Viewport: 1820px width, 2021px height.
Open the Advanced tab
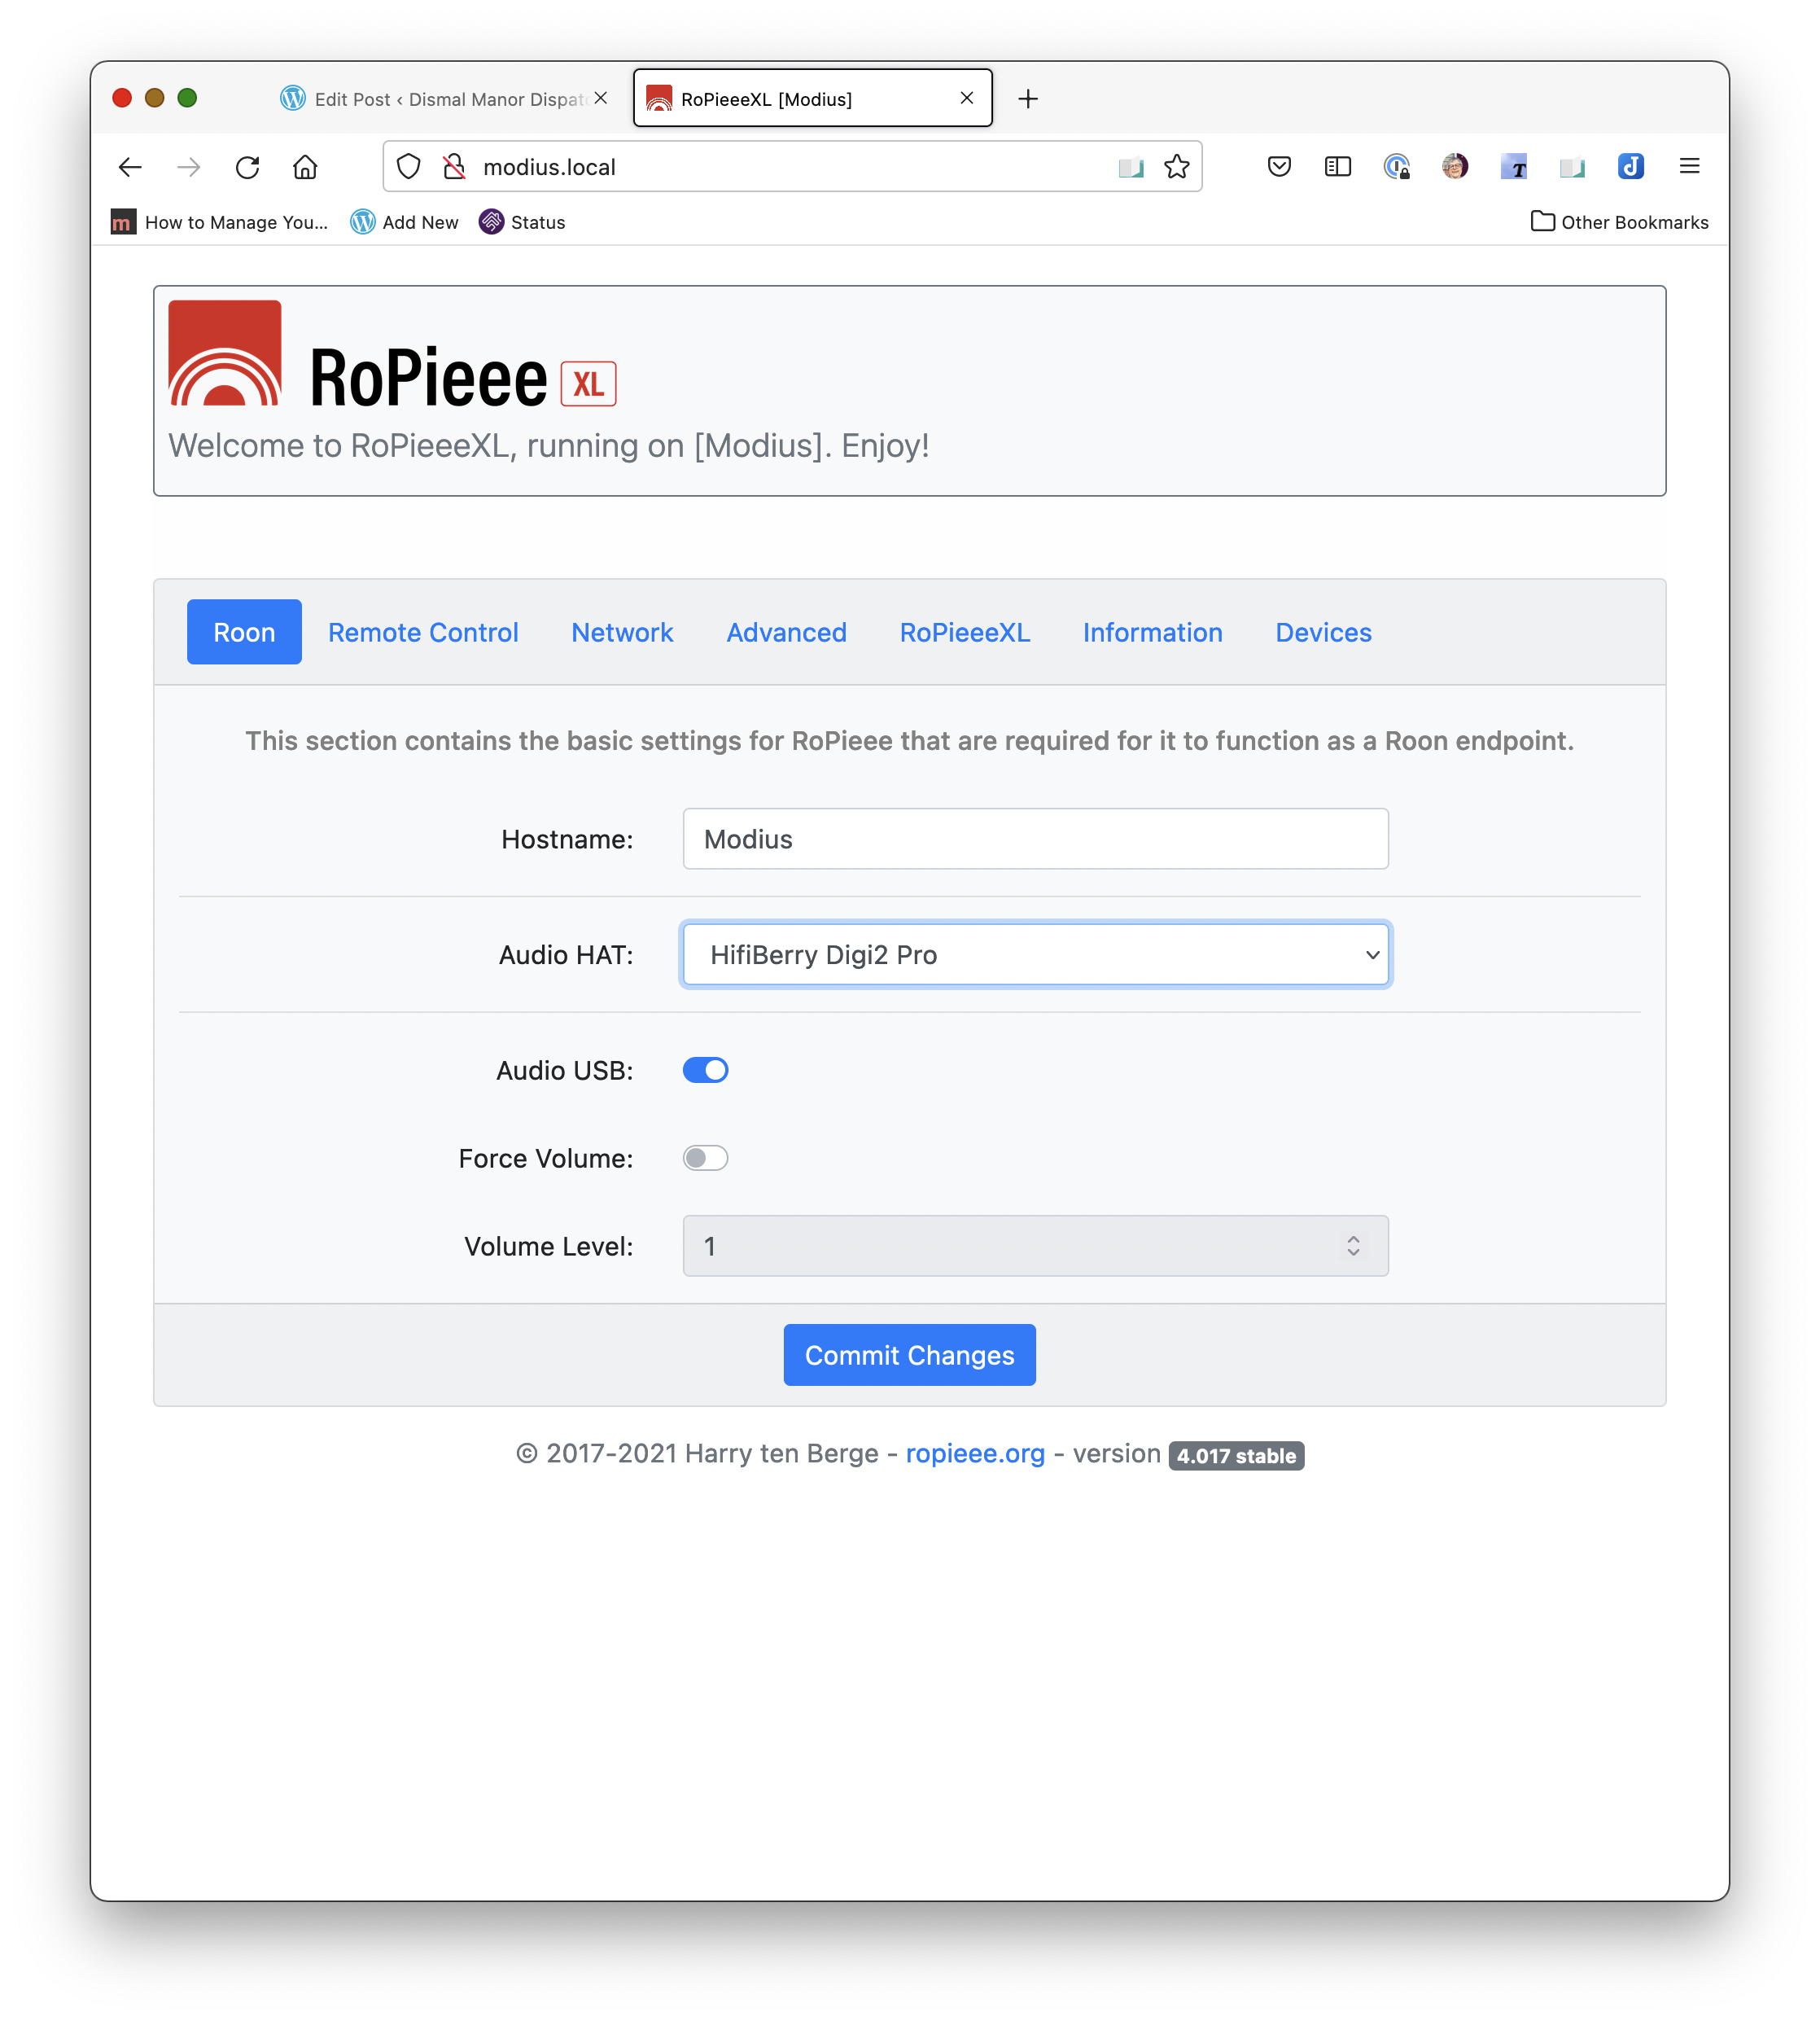coord(786,633)
